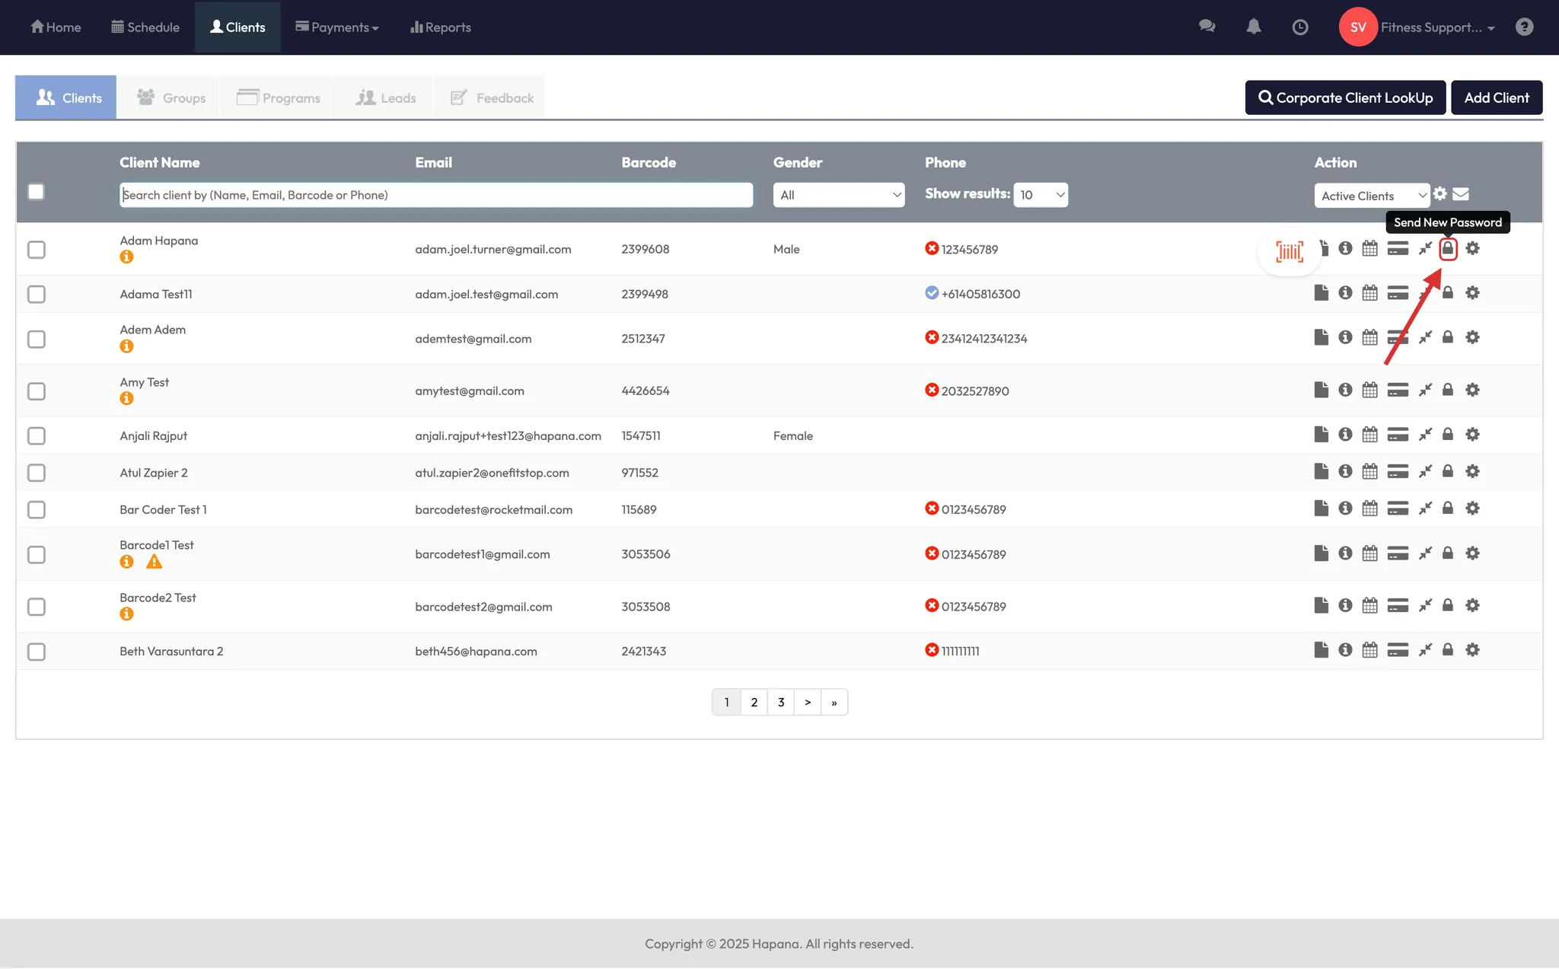Image resolution: width=1559 pixels, height=969 pixels.
Task: Open notifications bell in top bar
Action: (x=1253, y=27)
